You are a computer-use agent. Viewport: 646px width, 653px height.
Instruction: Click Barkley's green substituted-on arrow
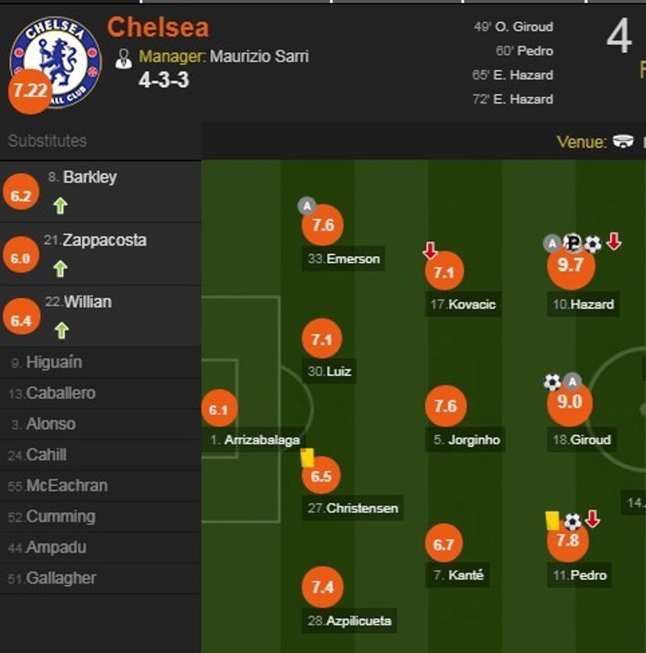point(60,206)
